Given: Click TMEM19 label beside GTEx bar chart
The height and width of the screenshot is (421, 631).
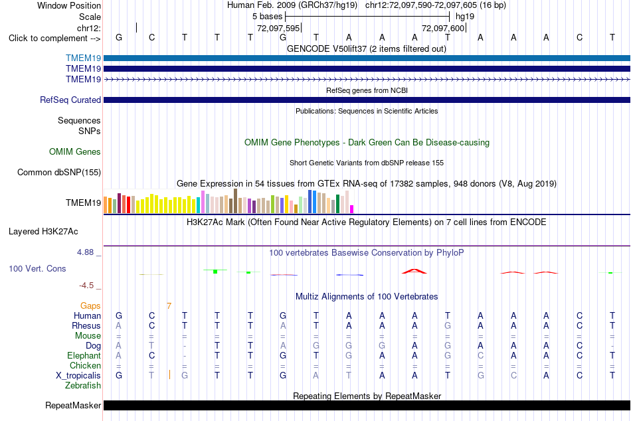Looking at the screenshot, I should pos(83,203).
